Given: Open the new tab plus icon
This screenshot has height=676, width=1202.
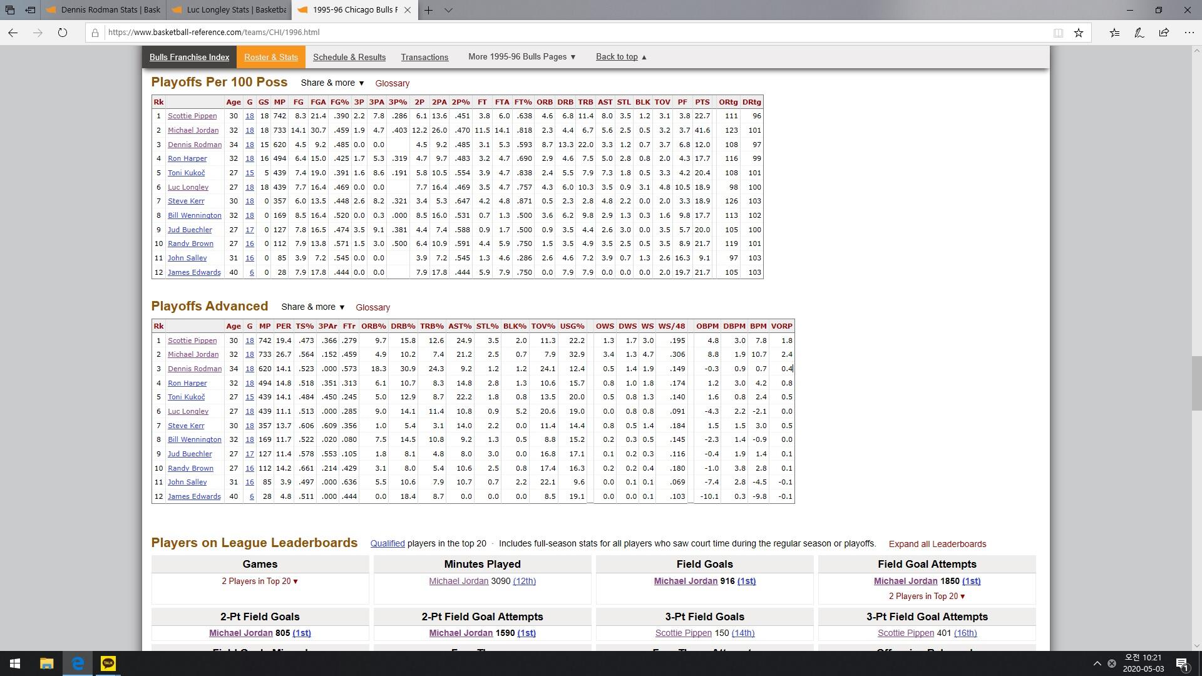Looking at the screenshot, I should point(428,10).
